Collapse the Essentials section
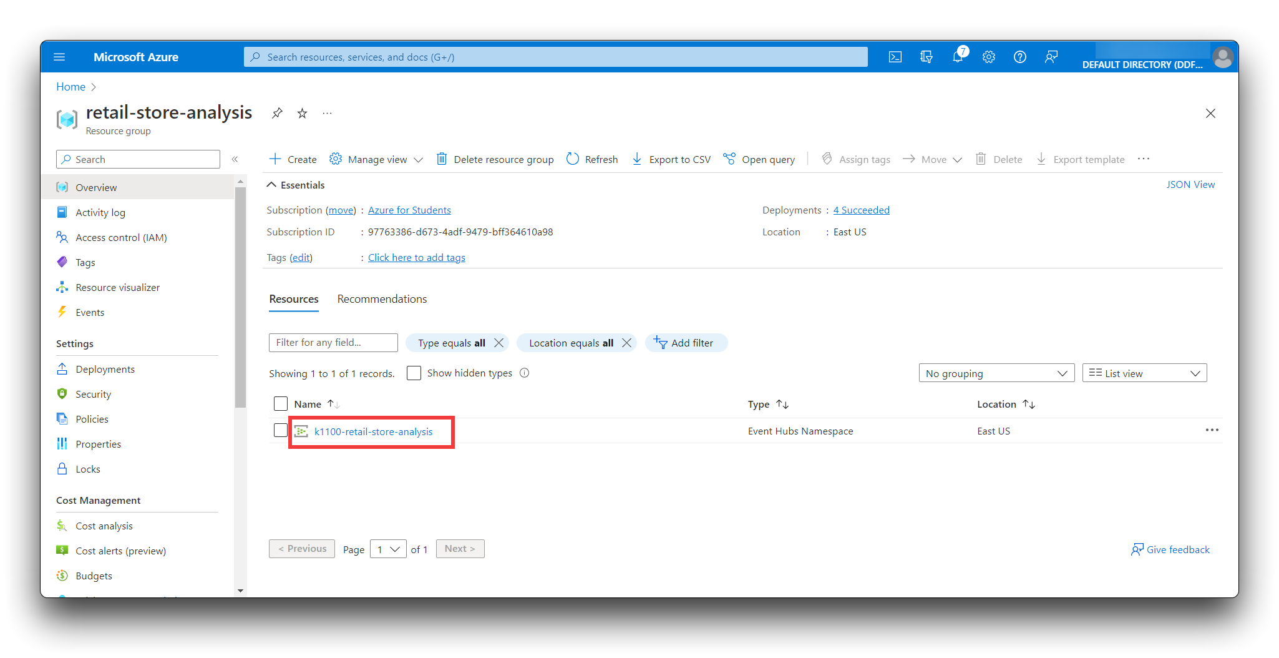 [x=296, y=185]
